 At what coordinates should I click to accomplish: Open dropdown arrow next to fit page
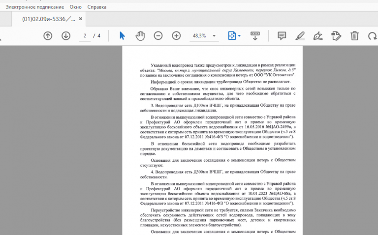[x=239, y=36]
